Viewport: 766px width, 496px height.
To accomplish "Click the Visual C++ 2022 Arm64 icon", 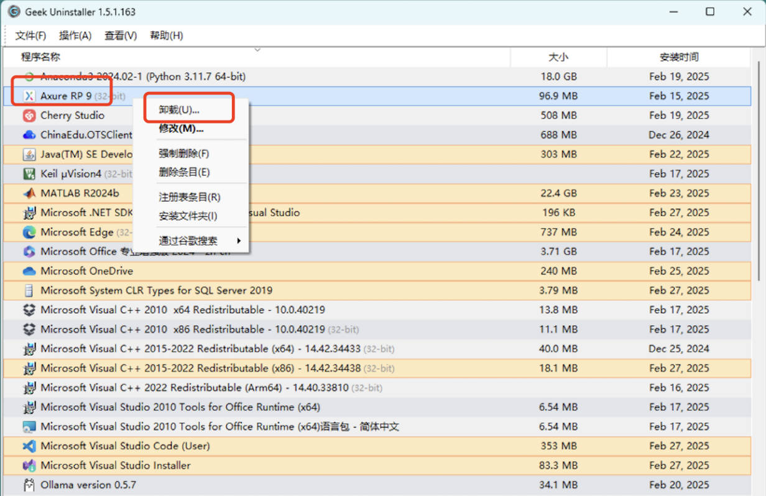I will (x=29, y=387).
